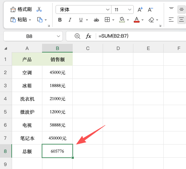Viewport: 186px width, 169px height.
Task: Select Top align icon
Action: click(171, 9)
